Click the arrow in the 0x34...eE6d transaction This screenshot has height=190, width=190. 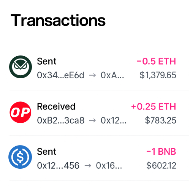tap(92, 75)
